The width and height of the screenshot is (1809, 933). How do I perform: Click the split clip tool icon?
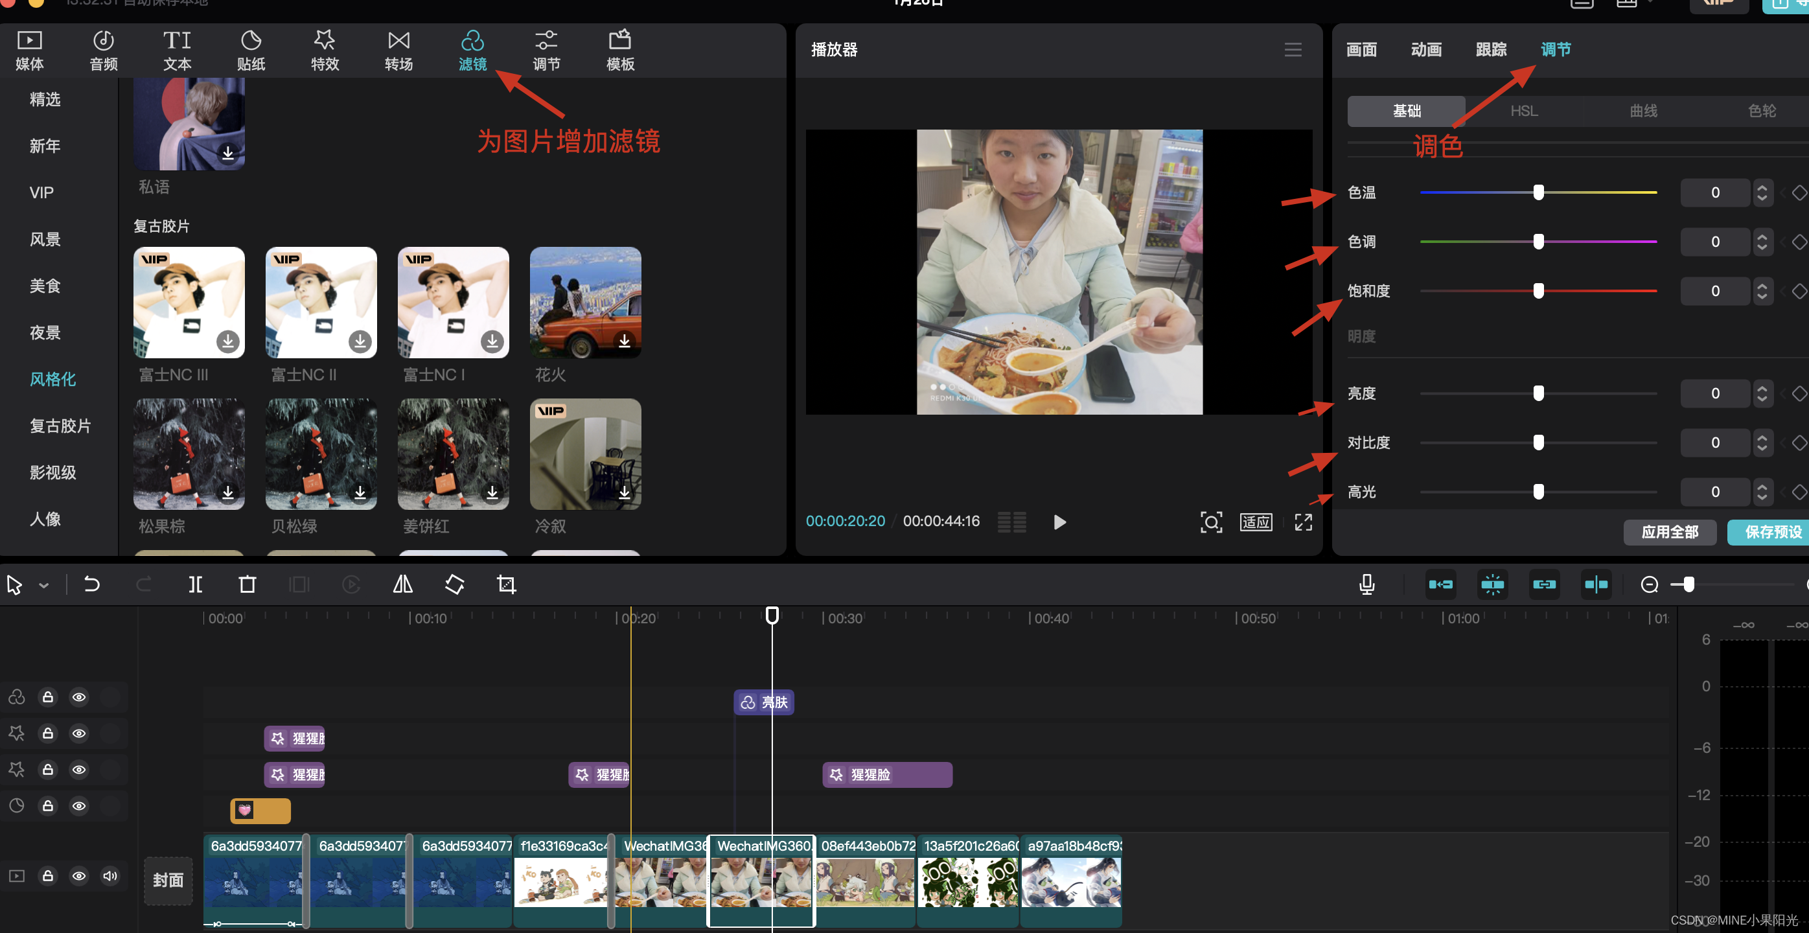pos(195,584)
